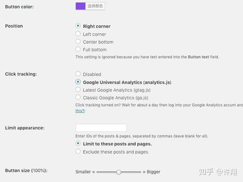The image size is (243, 182).
Task: Click the purple button color swatch
Action: [80, 6]
